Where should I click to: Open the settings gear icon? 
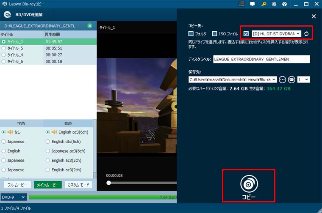click(x=274, y=4)
